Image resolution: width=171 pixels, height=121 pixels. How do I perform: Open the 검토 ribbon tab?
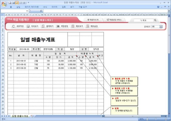64,7
